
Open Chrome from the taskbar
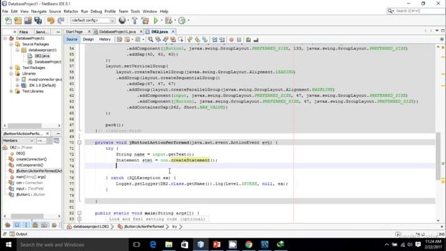(x=249, y=245)
